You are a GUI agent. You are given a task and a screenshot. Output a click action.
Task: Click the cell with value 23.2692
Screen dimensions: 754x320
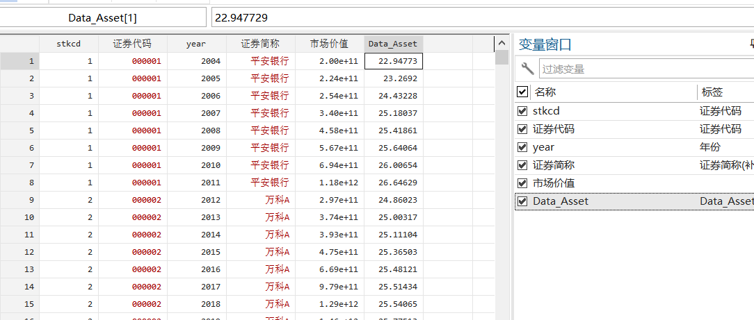[394, 78]
